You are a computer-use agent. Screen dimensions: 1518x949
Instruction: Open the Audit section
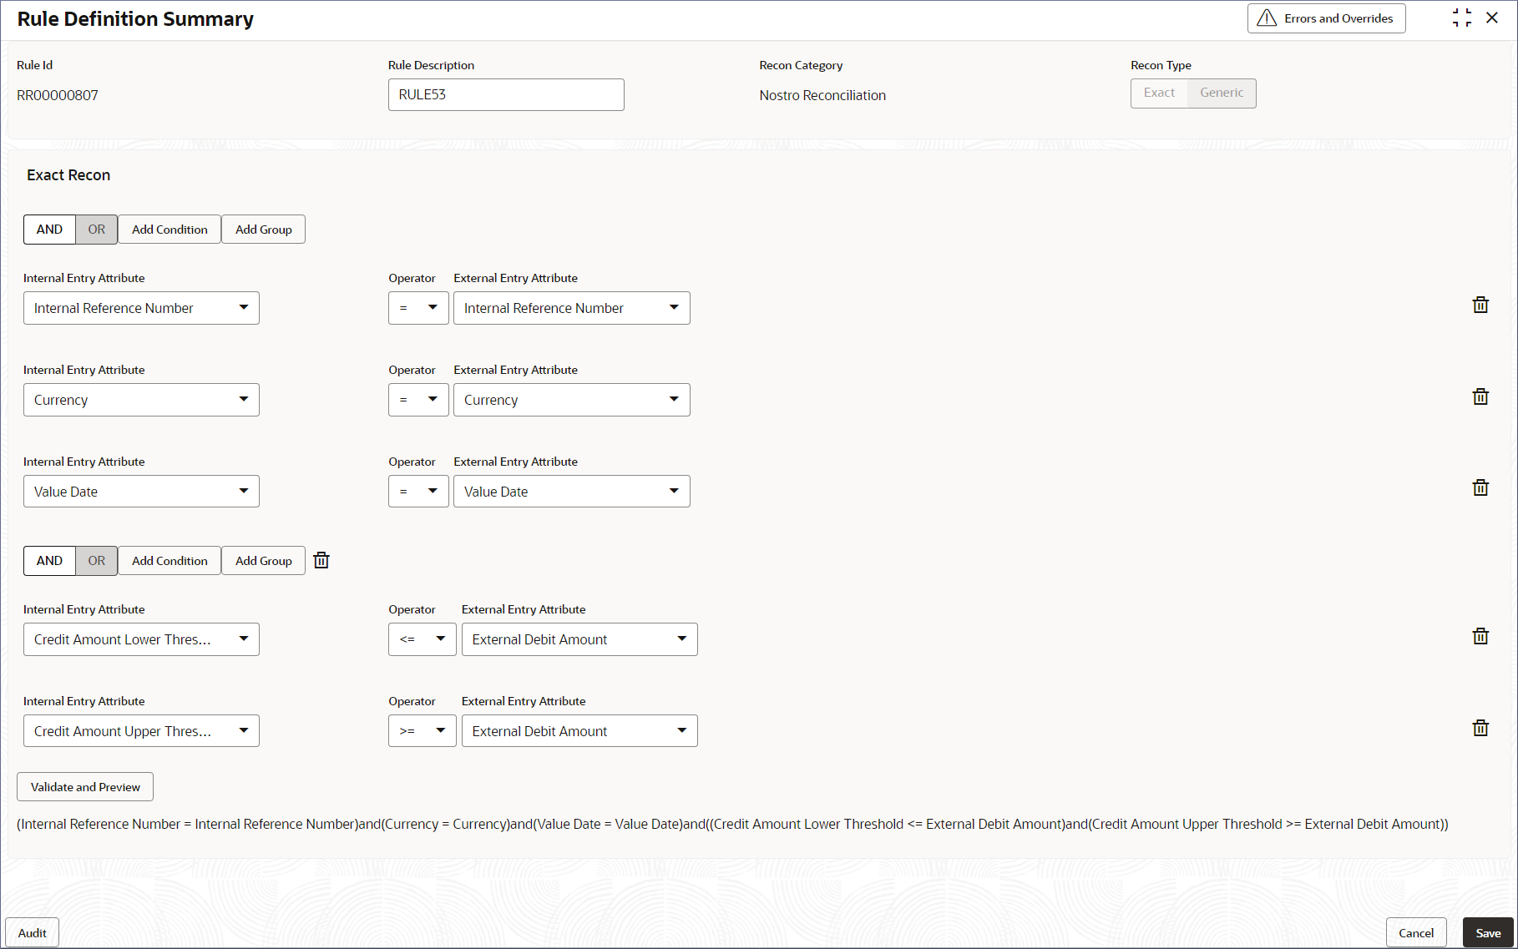click(x=33, y=932)
